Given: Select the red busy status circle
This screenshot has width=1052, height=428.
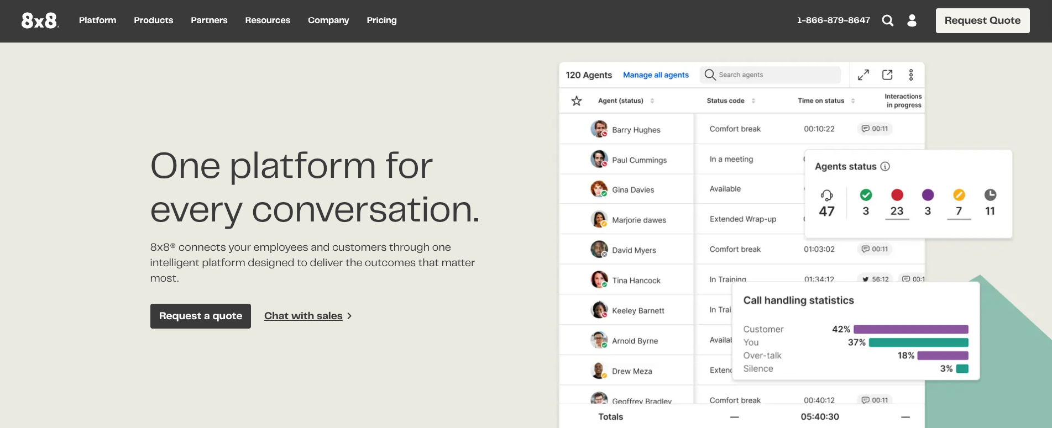Looking at the screenshot, I should coord(897,194).
